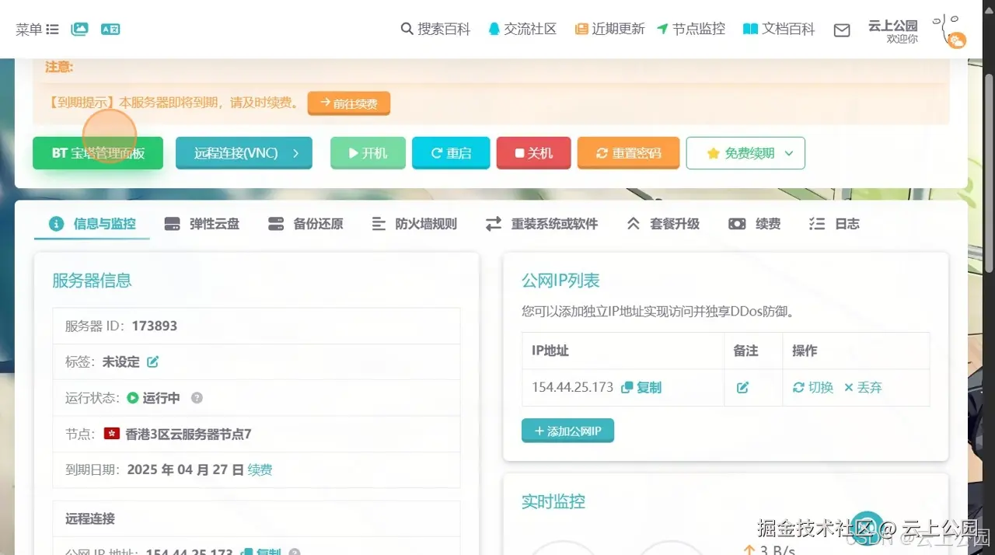This screenshot has height=555, width=995.
Task: Click 添加公网IP to add an IP
Action: [x=568, y=429]
